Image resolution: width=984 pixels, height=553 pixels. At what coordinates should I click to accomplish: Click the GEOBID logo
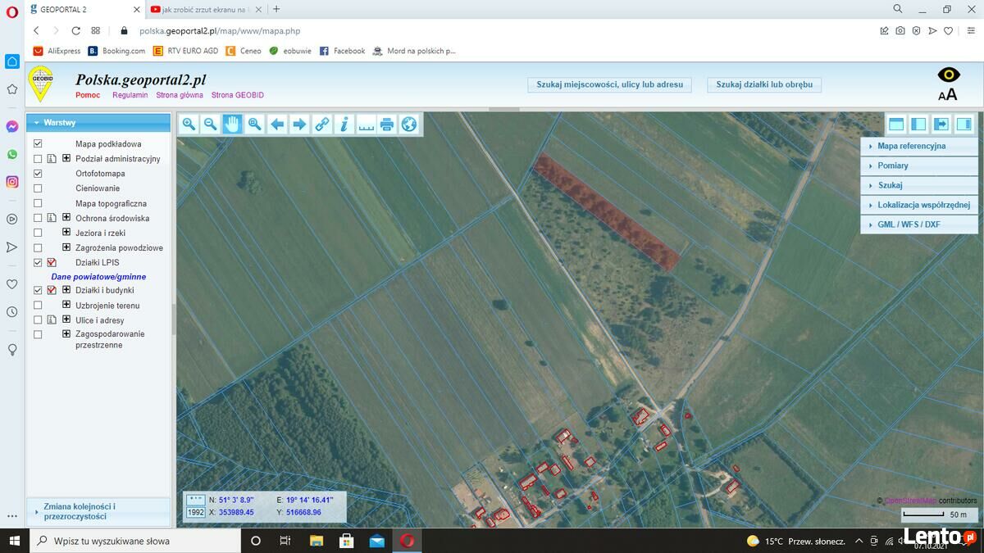[41, 84]
